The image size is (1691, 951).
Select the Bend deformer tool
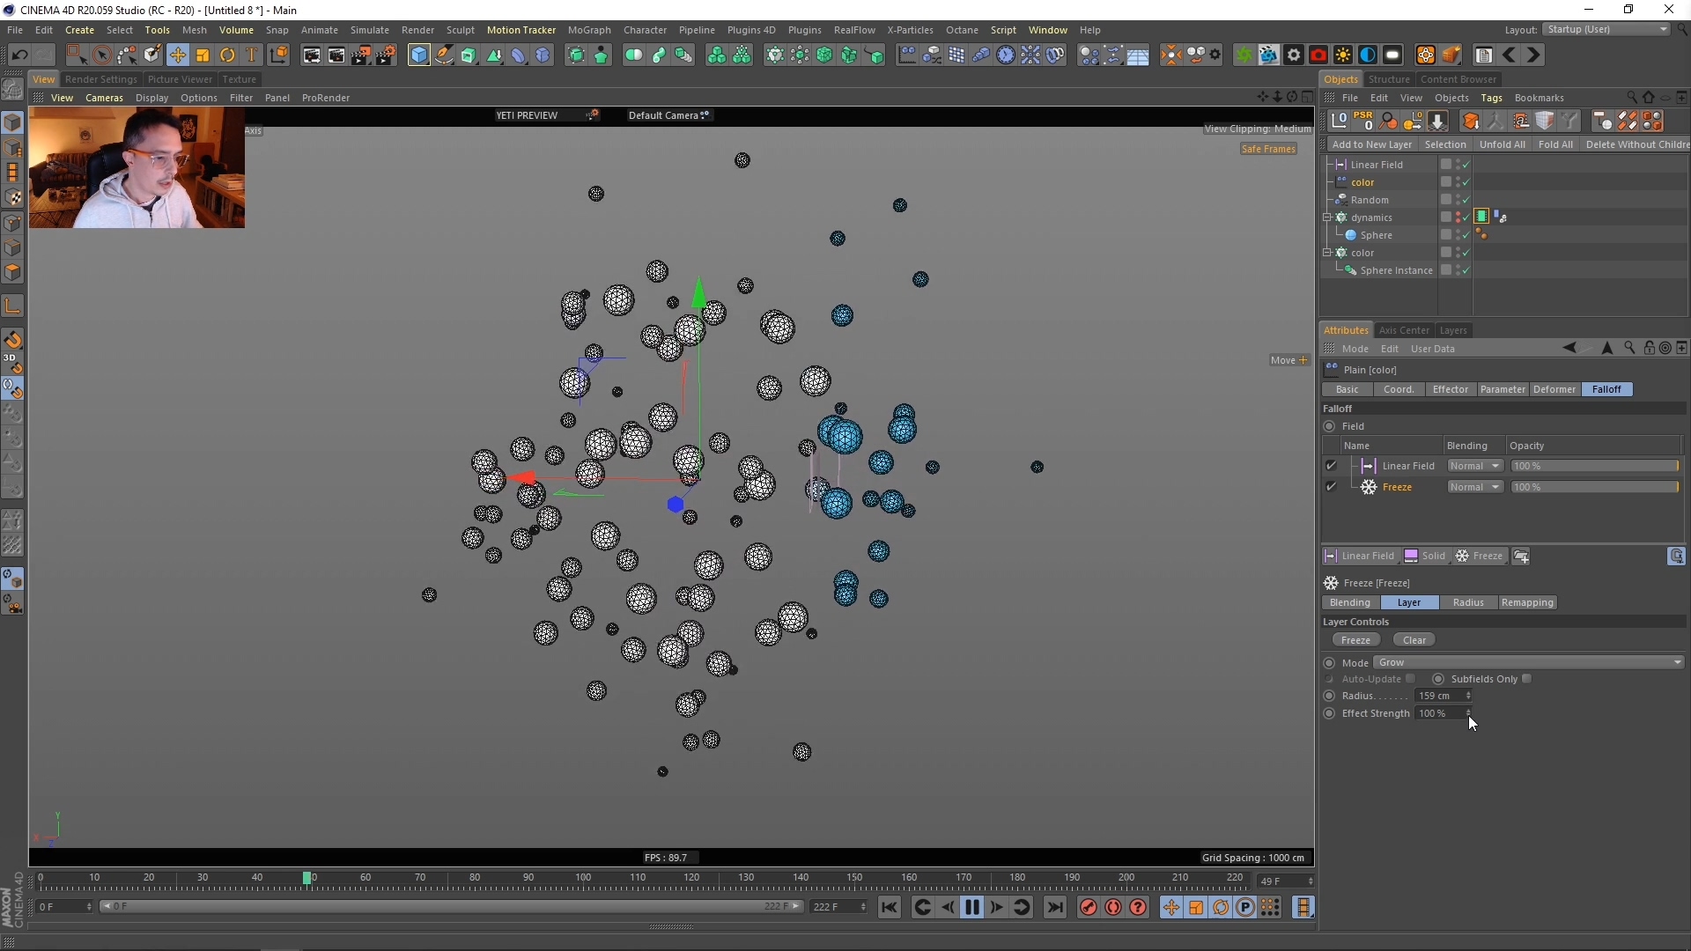tap(519, 55)
